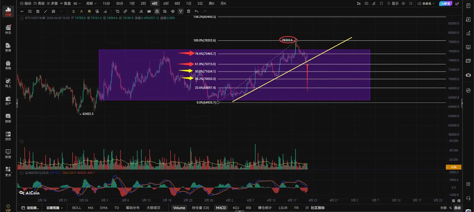Open the 链上 on-chain sidebar panel
Image resolution: width=474 pixels, height=212 pixels.
(8, 83)
